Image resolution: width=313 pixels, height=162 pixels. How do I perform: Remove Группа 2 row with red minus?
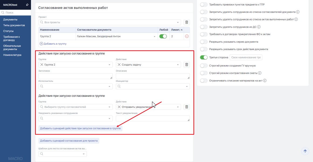187,36
